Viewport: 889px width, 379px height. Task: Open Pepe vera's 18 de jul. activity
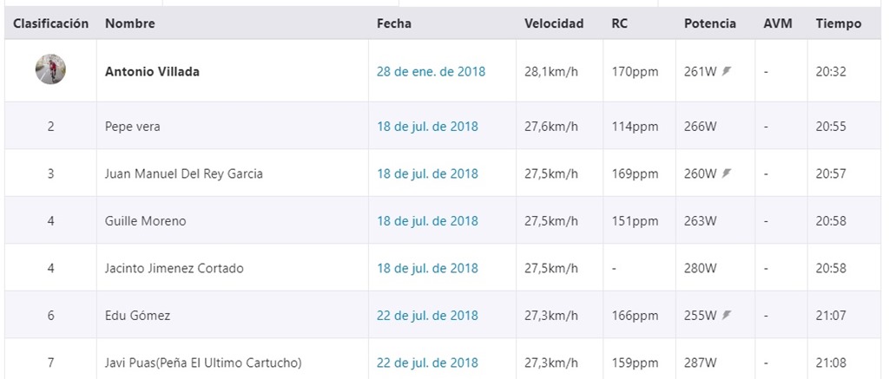pos(427,127)
